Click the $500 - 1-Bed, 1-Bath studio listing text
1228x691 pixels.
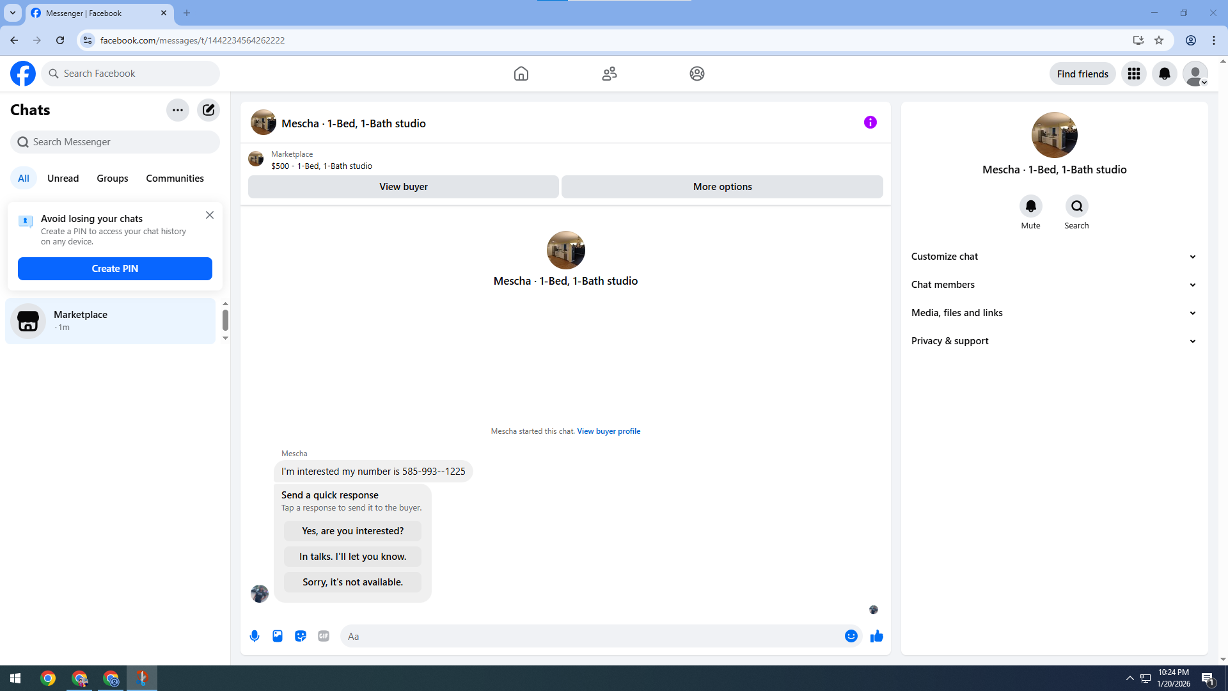322,166
